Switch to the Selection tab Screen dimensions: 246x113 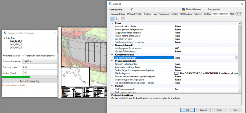tap(198, 14)
